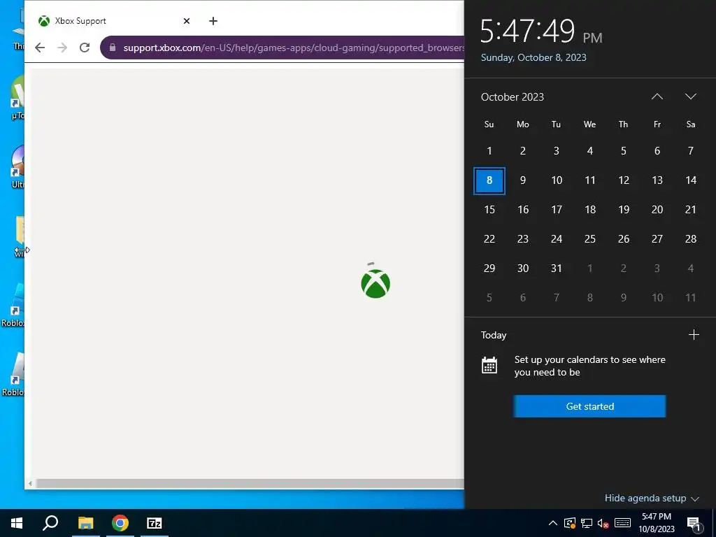Switch to Google Chrome on the taskbar
Image resolution: width=716 pixels, height=537 pixels.
point(120,523)
